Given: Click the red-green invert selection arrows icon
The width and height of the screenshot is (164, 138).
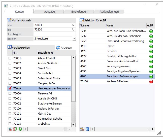Looking at the screenshot, I should 15,129.
